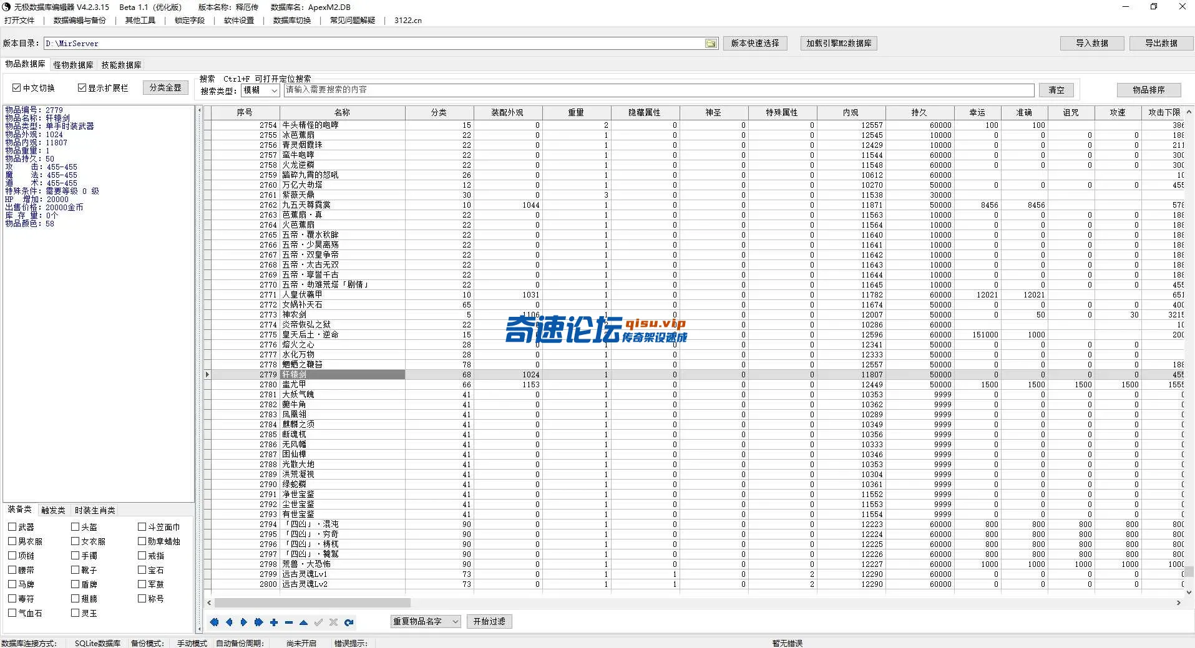Image resolution: width=1195 pixels, height=648 pixels.
Task: Jump to first record navigator arrow
Action: pyautogui.click(x=214, y=622)
